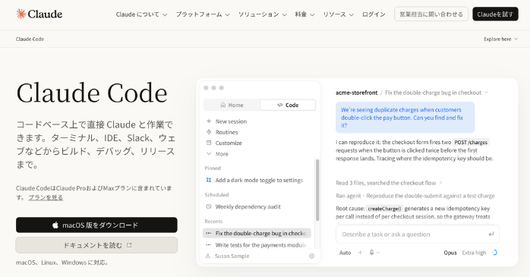Expand the session title chevron dropdown

487,93
